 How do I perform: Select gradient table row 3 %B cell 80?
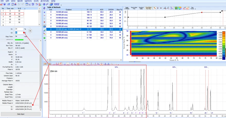[x=19, y=17]
